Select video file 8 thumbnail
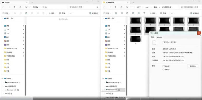The height and width of the screenshot is (100, 202). coord(136,39)
